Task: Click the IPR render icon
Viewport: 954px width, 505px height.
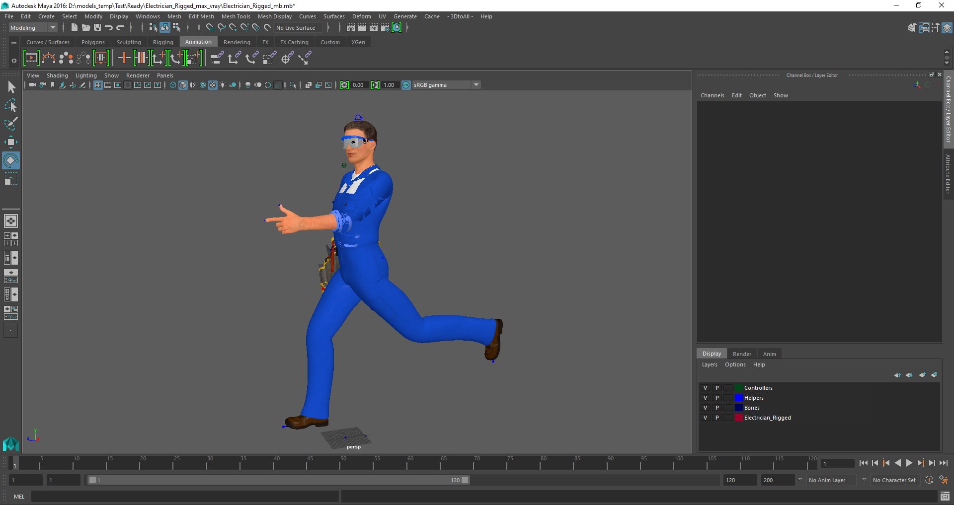Action: (x=374, y=28)
